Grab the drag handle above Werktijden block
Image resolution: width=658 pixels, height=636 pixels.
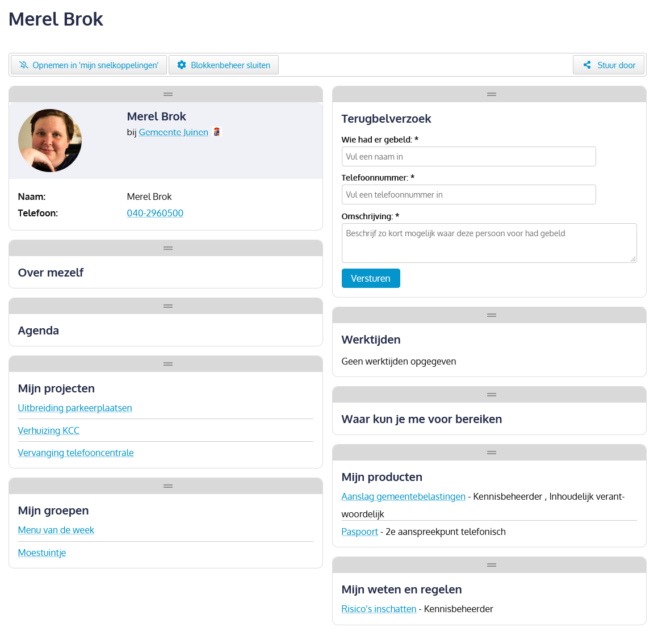click(x=492, y=315)
